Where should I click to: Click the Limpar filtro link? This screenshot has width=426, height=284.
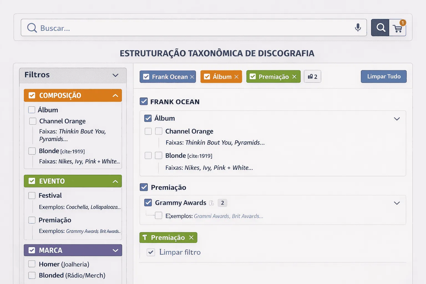180,252
